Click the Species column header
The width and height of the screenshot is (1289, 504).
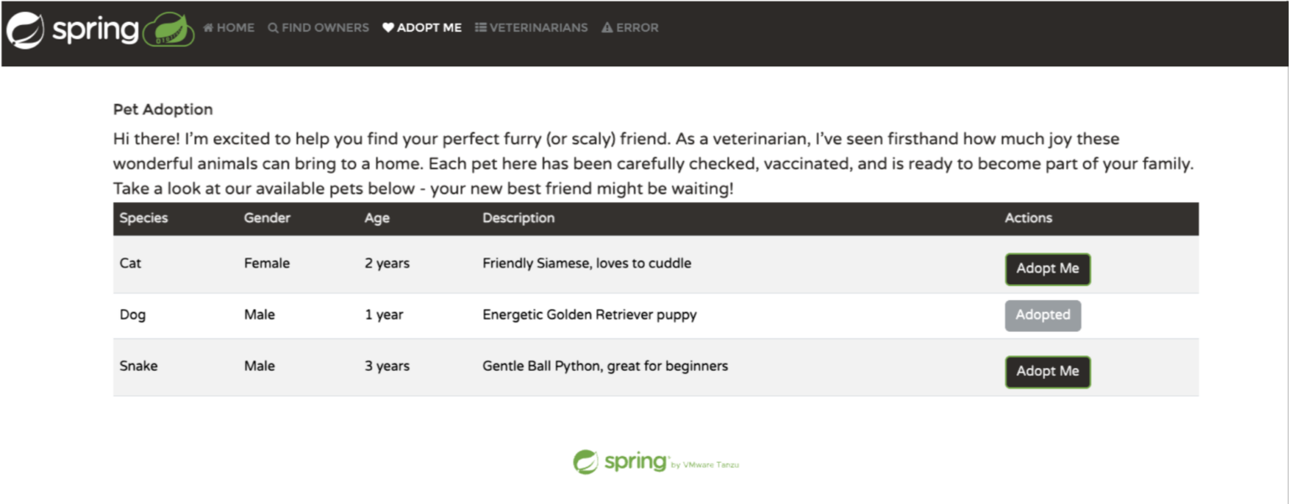(144, 218)
